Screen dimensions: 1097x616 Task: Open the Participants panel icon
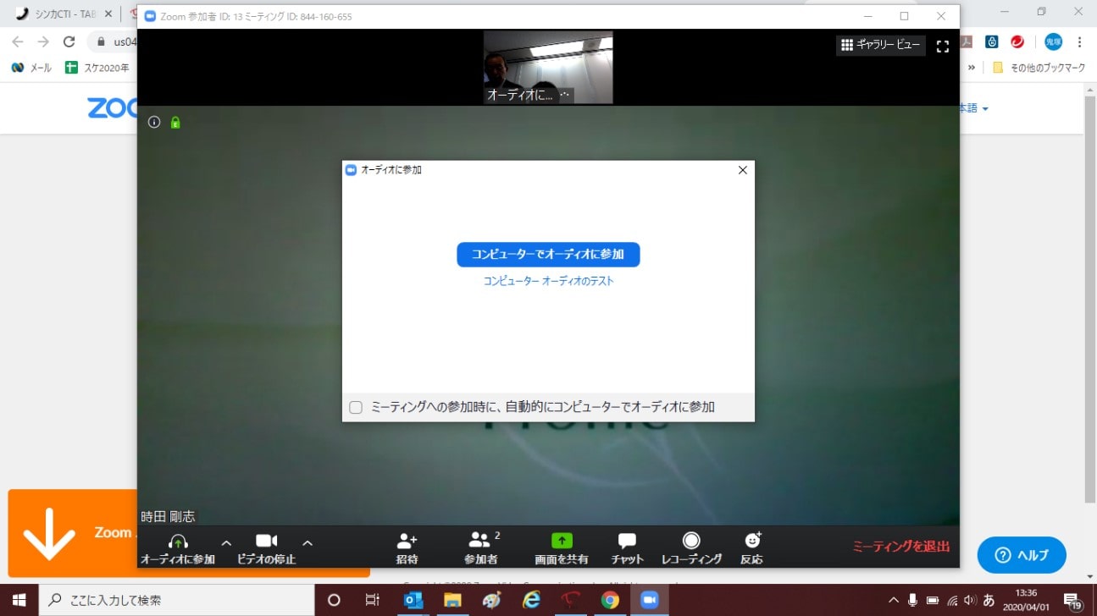pyautogui.click(x=479, y=542)
